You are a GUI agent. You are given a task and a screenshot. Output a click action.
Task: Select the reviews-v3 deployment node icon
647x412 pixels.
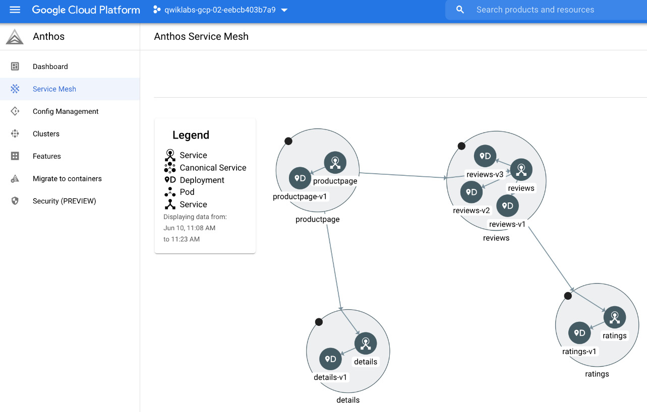tap(486, 156)
